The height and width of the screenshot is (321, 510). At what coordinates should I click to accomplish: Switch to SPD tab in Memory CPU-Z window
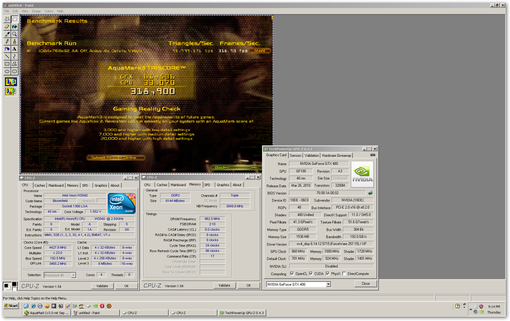click(207, 185)
